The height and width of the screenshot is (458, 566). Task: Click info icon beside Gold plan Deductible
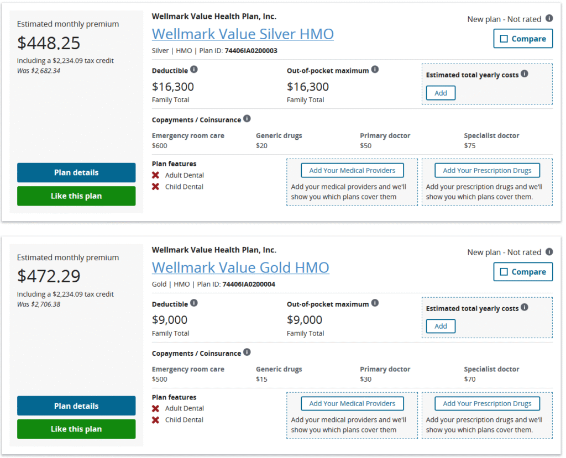194,303
